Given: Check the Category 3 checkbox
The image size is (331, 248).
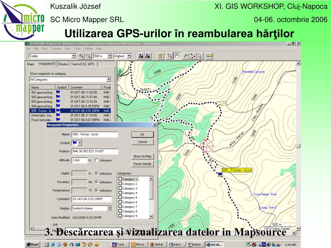Looking at the screenshot, I should (x=120, y=188).
